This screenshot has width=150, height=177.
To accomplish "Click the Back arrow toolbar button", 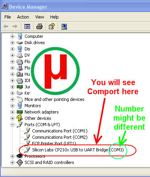I will click(x=6, y=26).
